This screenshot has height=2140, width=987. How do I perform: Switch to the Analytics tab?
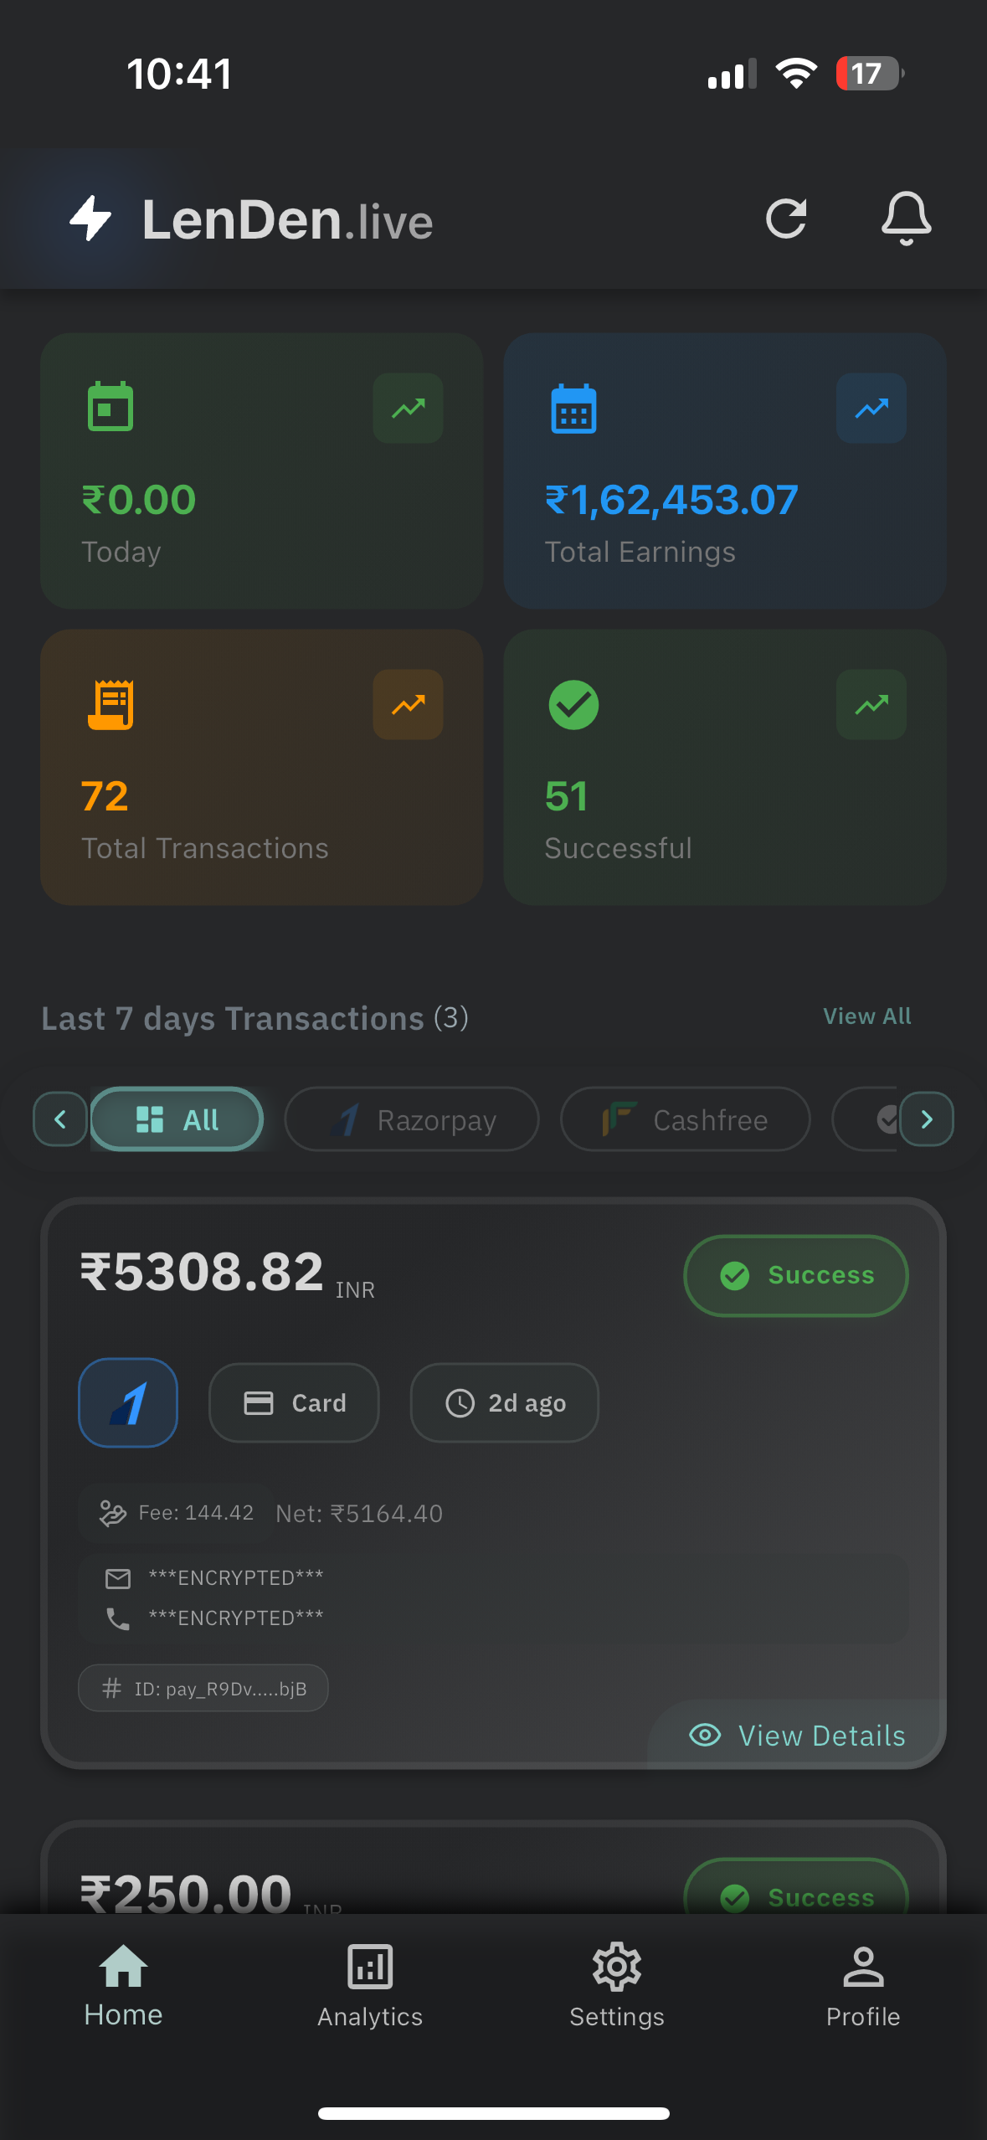pyautogui.click(x=370, y=1986)
